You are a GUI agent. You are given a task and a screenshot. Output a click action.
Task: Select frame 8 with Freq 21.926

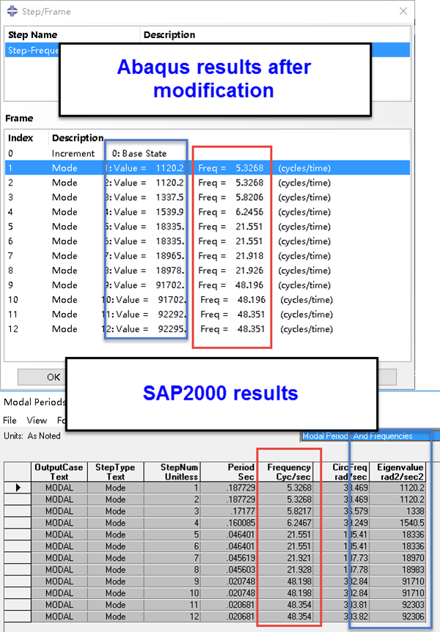coord(208,271)
